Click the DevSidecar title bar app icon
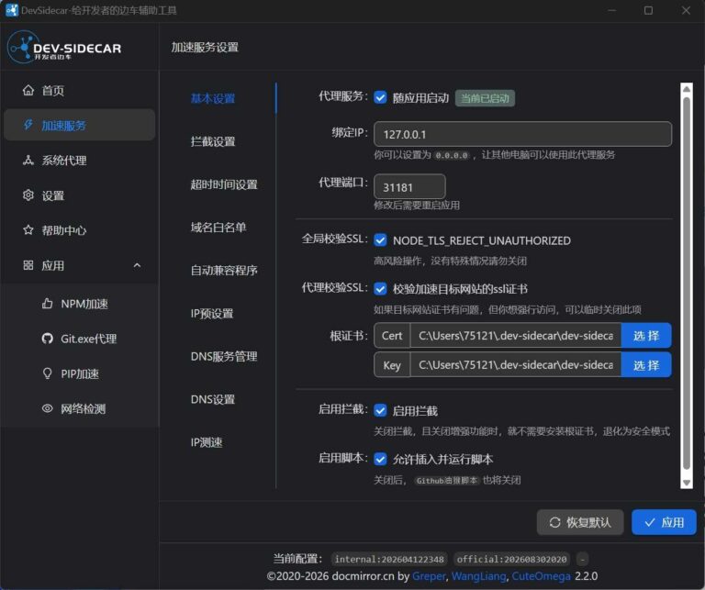705x590 pixels. click(x=12, y=10)
